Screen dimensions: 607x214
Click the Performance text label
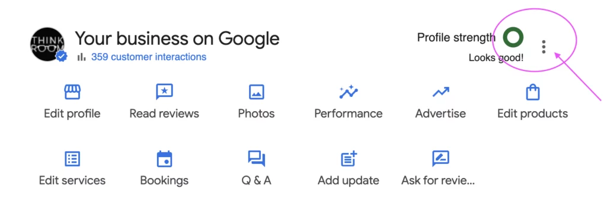click(x=349, y=114)
